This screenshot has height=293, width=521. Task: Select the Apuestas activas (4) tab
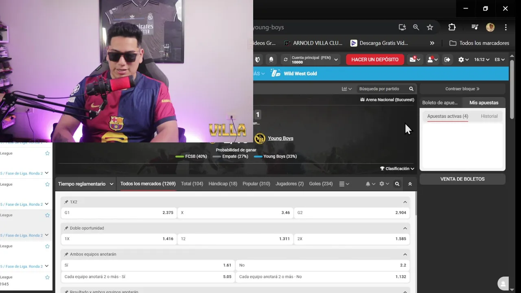point(448,116)
